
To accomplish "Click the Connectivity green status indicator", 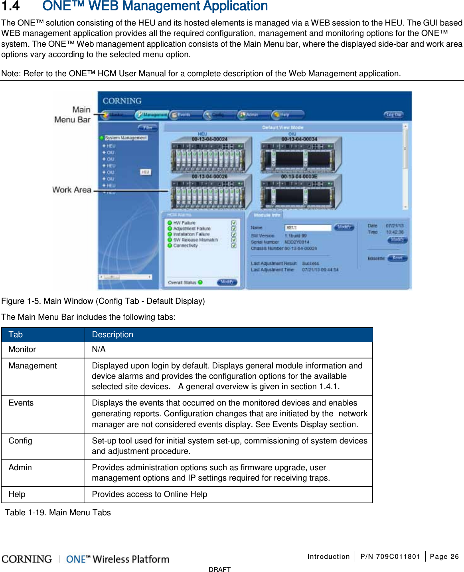I will point(170,245).
